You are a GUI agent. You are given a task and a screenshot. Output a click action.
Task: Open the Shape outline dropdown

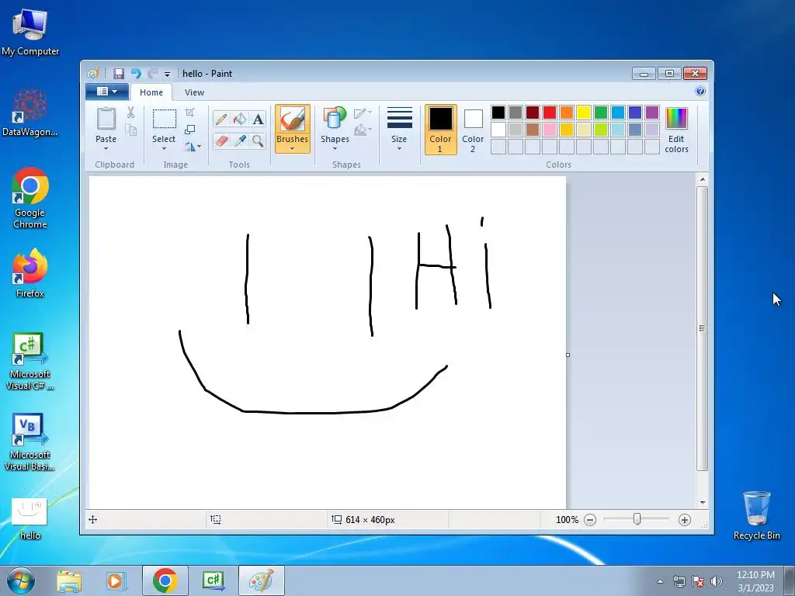(x=363, y=113)
